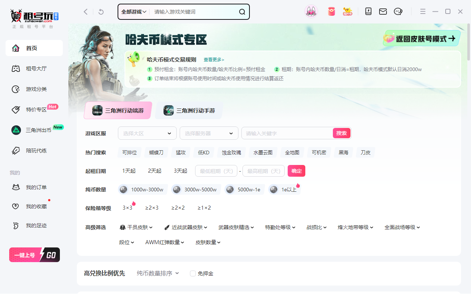The image size is (471, 294).
Task: Open the red envelope gift icon
Action: point(331,11)
